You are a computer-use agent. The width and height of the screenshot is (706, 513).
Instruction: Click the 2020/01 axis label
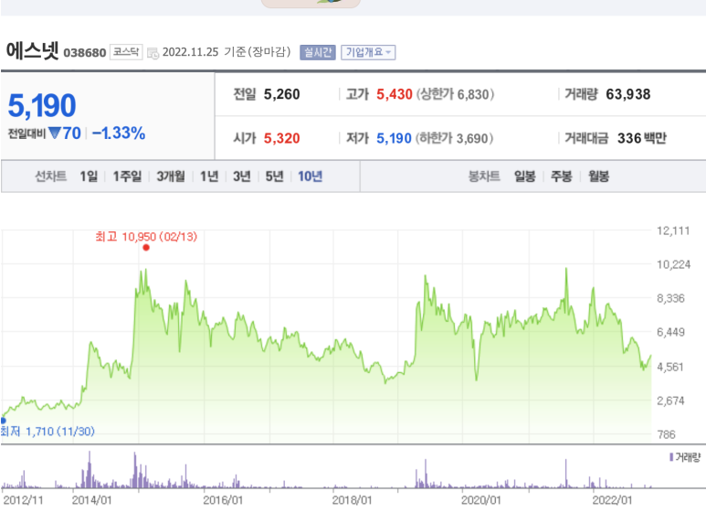481,500
